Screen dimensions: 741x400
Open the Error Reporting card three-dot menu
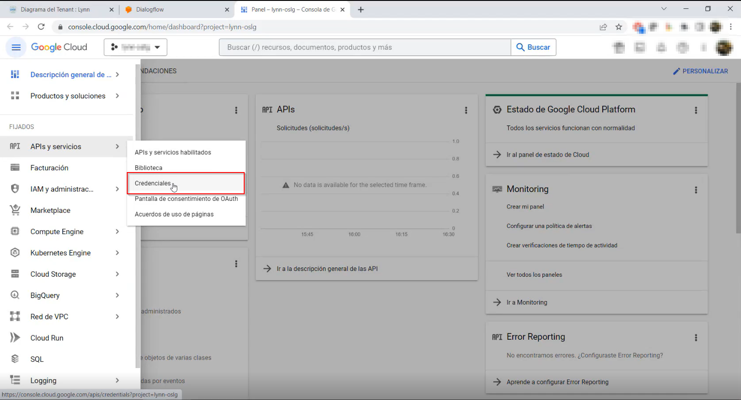[696, 338]
